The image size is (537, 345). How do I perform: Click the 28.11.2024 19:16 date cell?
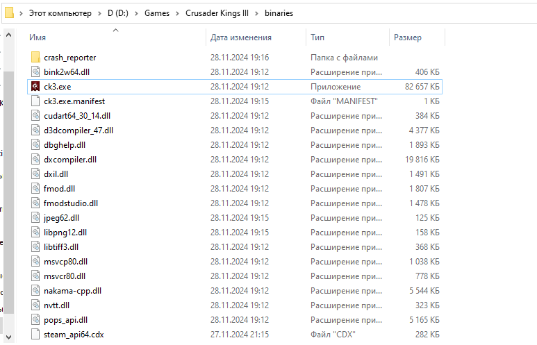[240, 58]
